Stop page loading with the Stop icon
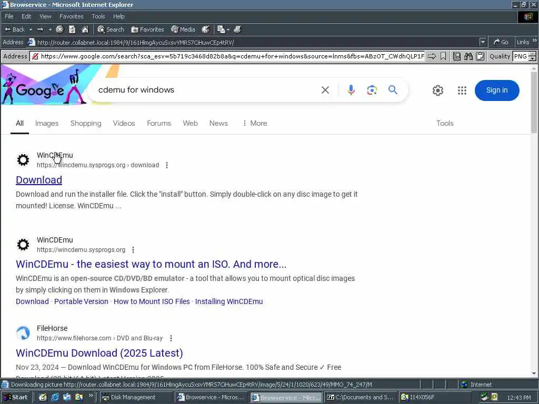 (x=59, y=29)
